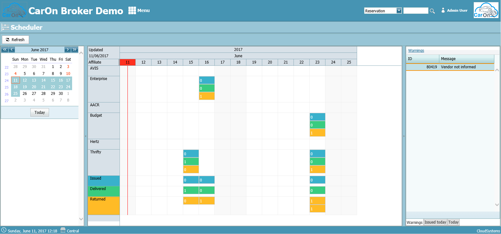Click the Today button under calendar
This screenshot has height=234, width=501.
tap(40, 112)
